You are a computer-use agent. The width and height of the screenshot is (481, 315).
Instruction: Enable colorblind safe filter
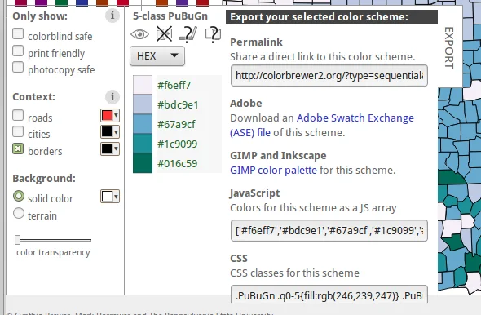[x=18, y=33]
